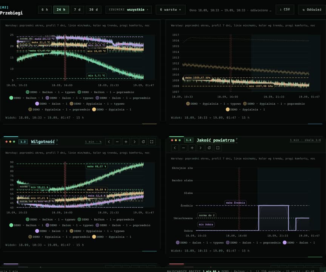Screen dimensions: 326x272
Task: Click the '1.3' badge beside Wilgotność
Action: pos(23,142)
